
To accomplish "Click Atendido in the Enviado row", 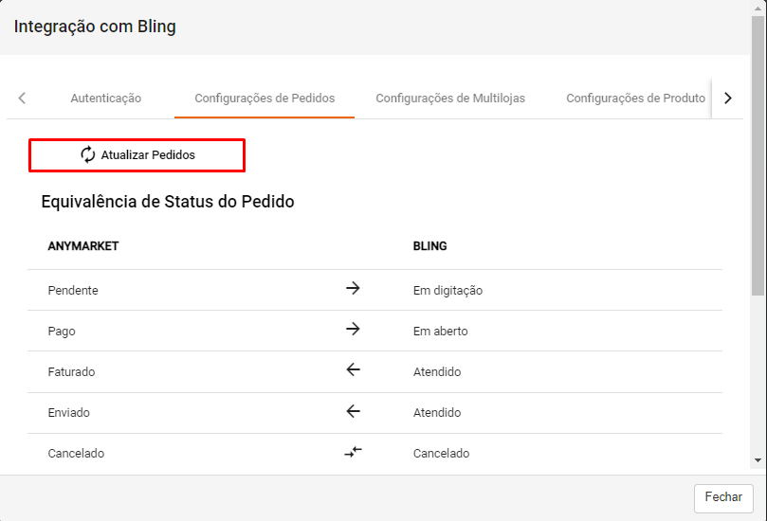I will coord(437,412).
